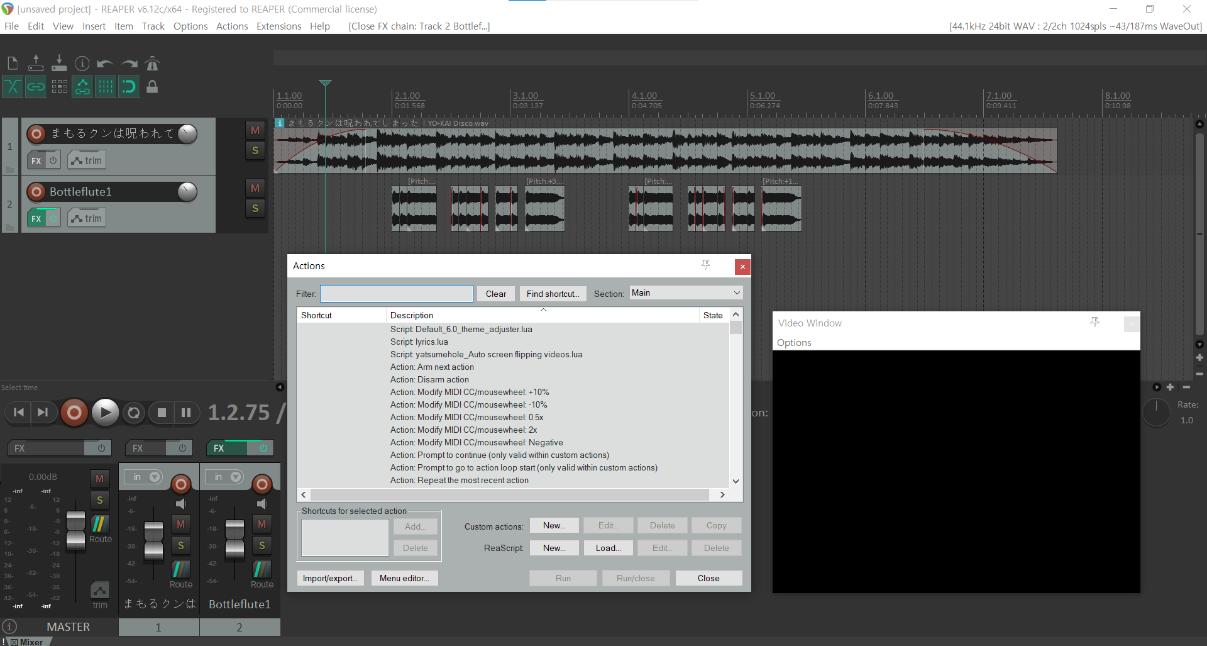
Task: Toggle Grid lines icon
Action: (106, 86)
